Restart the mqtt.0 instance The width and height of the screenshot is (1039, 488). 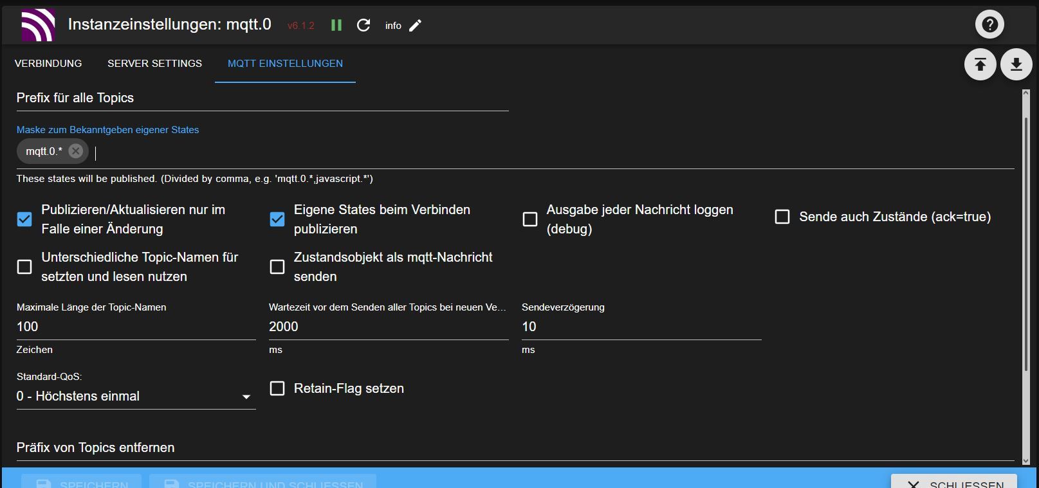(363, 25)
